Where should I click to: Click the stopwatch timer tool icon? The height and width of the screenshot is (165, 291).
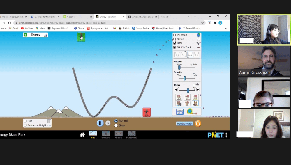(180, 111)
